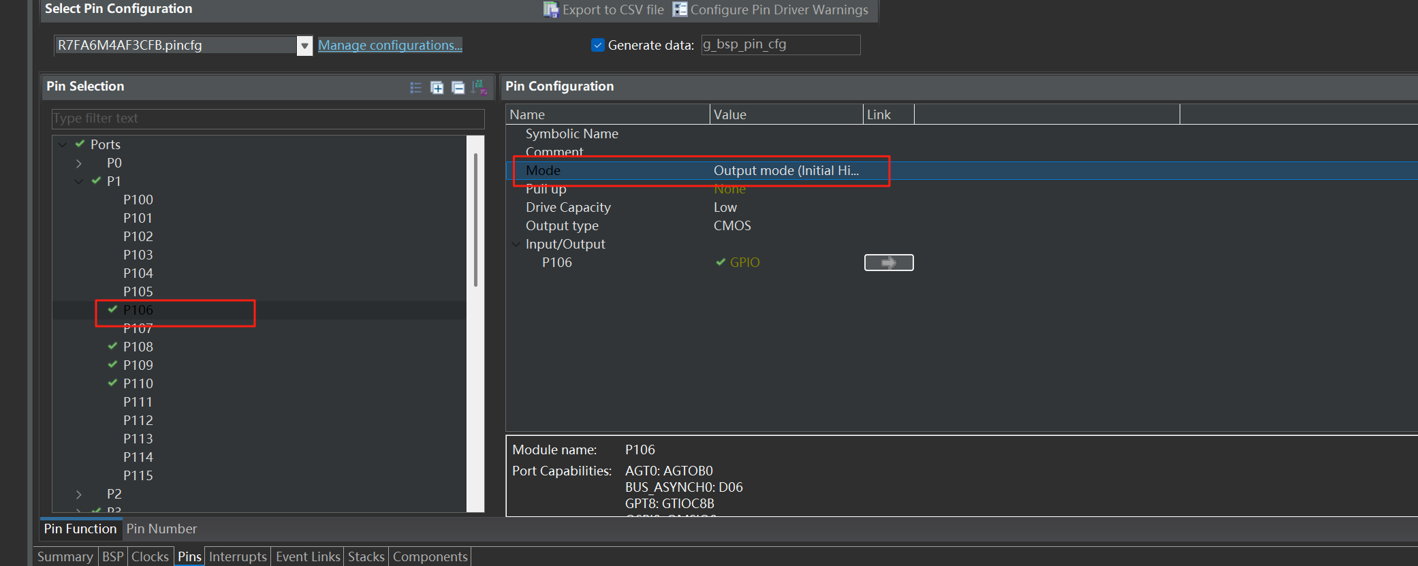Open the Clocks tab
The height and width of the screenshot is (566, 1418).
(150, 556)
